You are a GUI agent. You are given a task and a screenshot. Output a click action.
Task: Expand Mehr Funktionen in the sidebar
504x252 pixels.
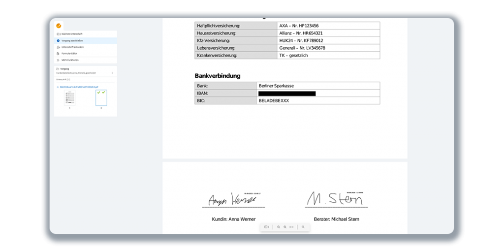point(70,60)
